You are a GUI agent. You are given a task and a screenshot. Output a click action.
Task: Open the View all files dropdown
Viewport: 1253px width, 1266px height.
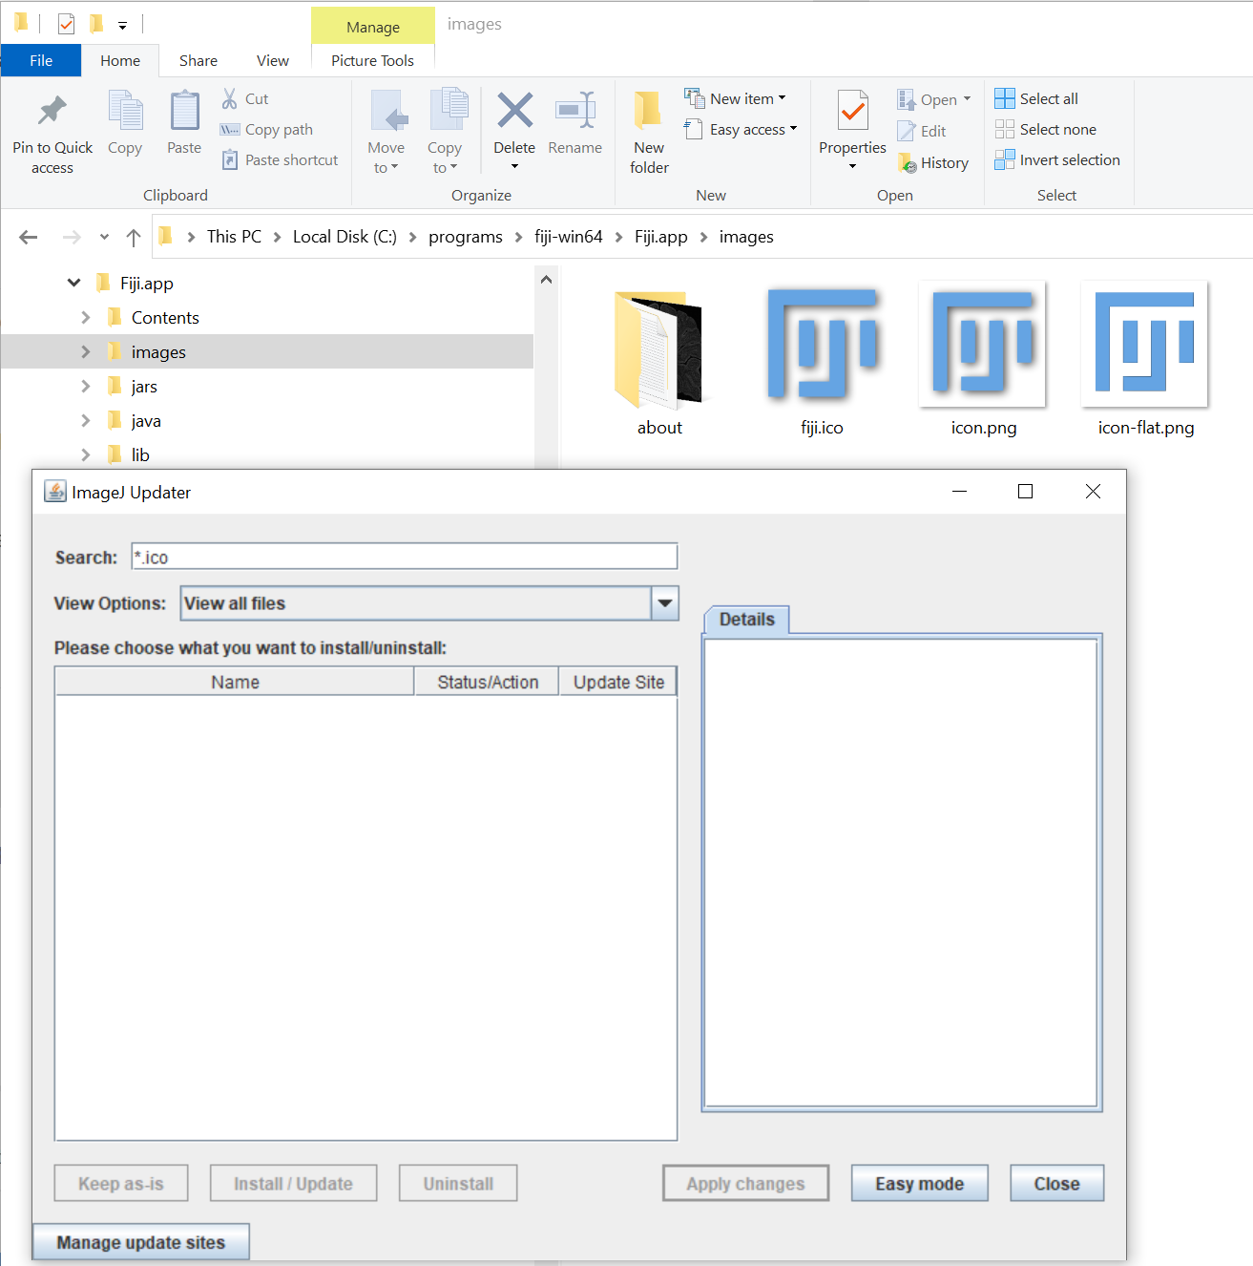pyautogui.click(x=664, y=603)
